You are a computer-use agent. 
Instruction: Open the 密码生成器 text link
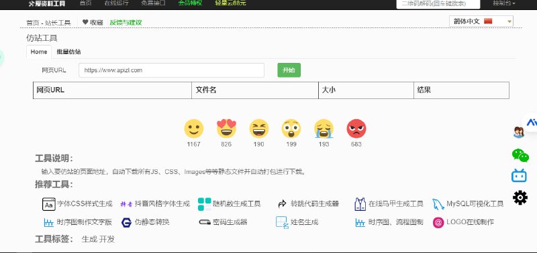pyautogui.click(x=230, y=222)
